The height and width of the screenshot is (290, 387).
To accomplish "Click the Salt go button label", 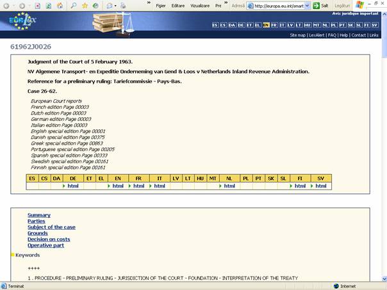I will (325, 6).
